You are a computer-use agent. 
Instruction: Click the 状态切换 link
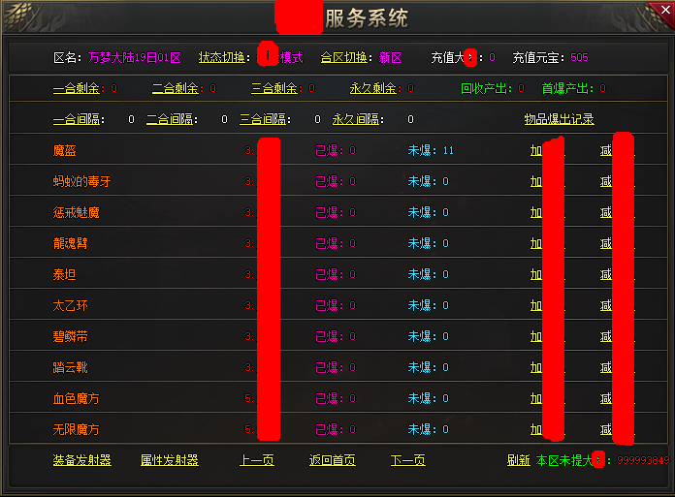(x=224, y=58)
